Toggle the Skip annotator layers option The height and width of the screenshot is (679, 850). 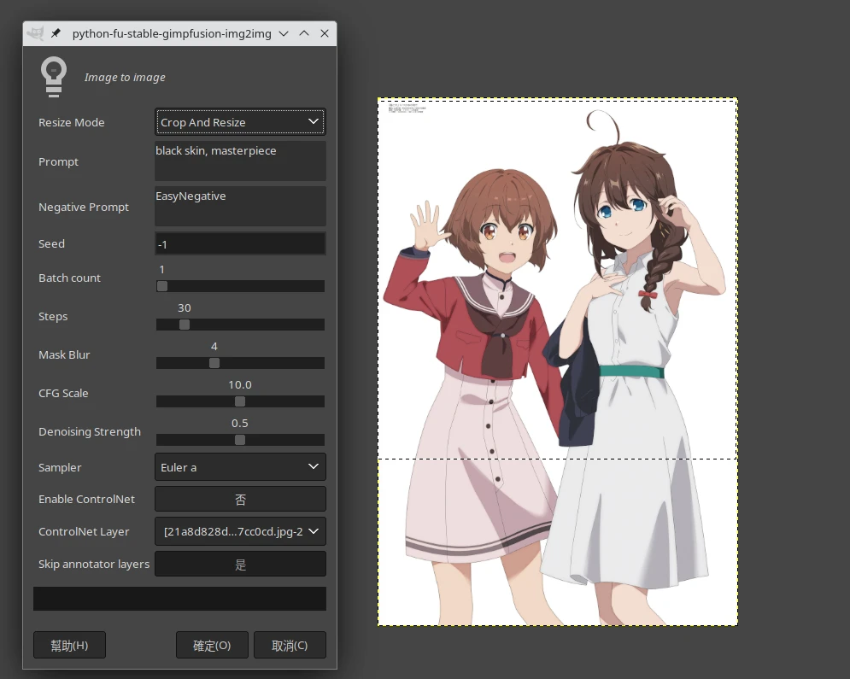240,564
